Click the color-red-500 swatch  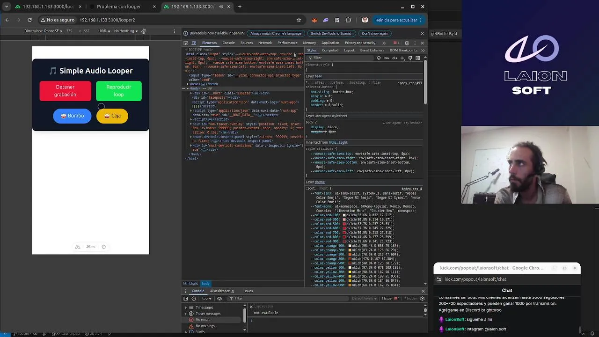(344, 224)
